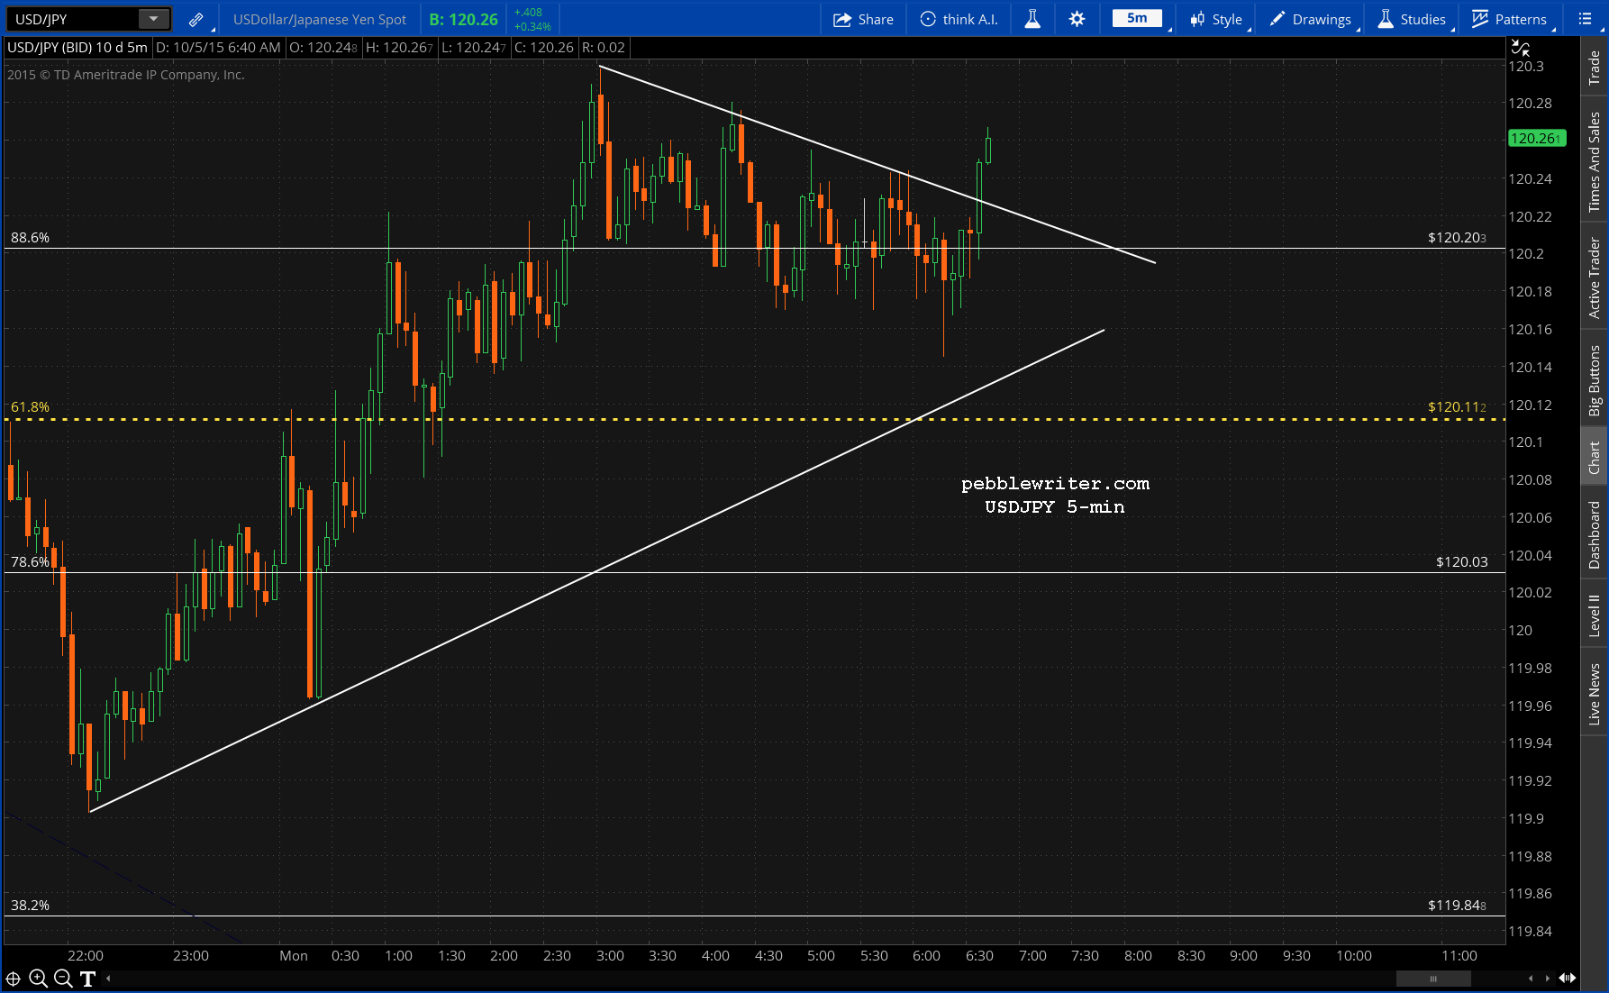Image resolution: width=1609 pixels, height=993 pixels.
Task: Select the text drawing tool icon
Action: coord(87,979)
